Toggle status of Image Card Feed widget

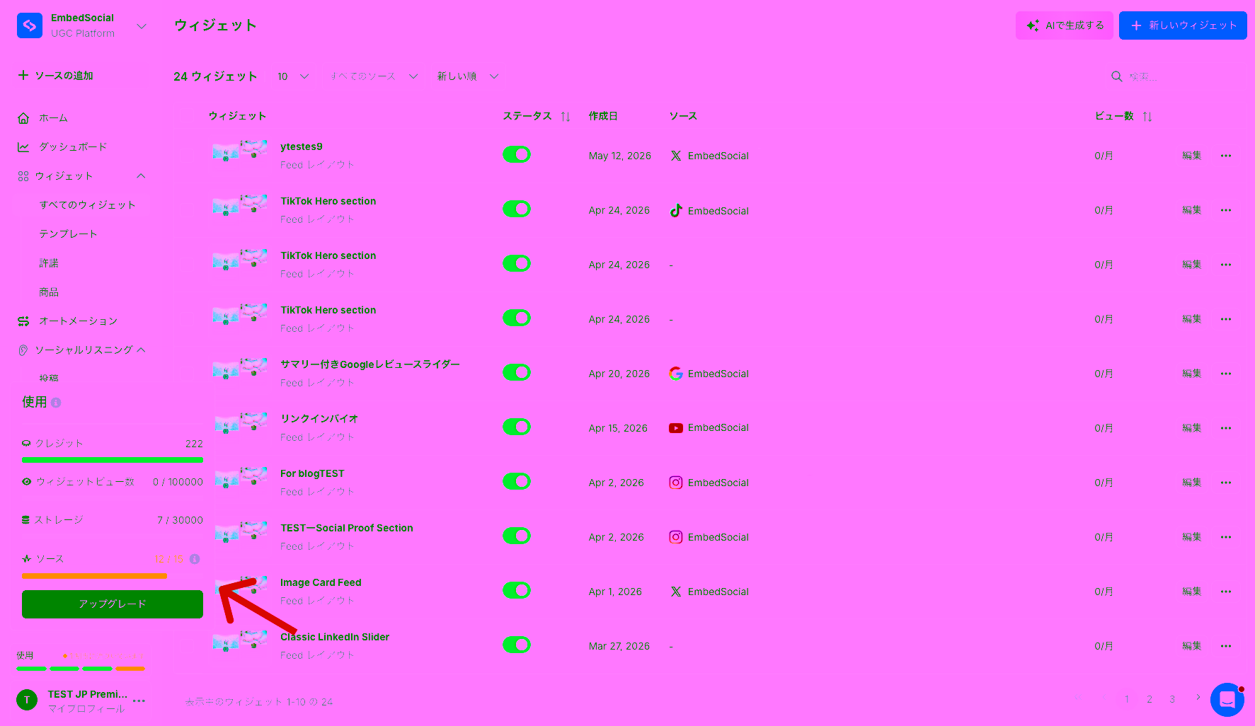point(517,590)
